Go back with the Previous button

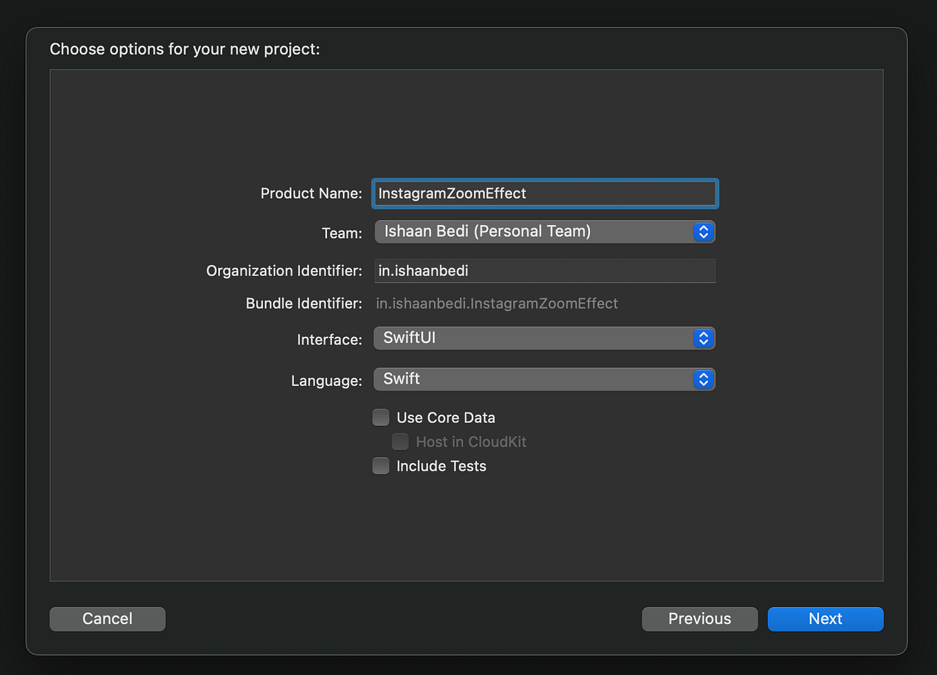click(700, 619)
